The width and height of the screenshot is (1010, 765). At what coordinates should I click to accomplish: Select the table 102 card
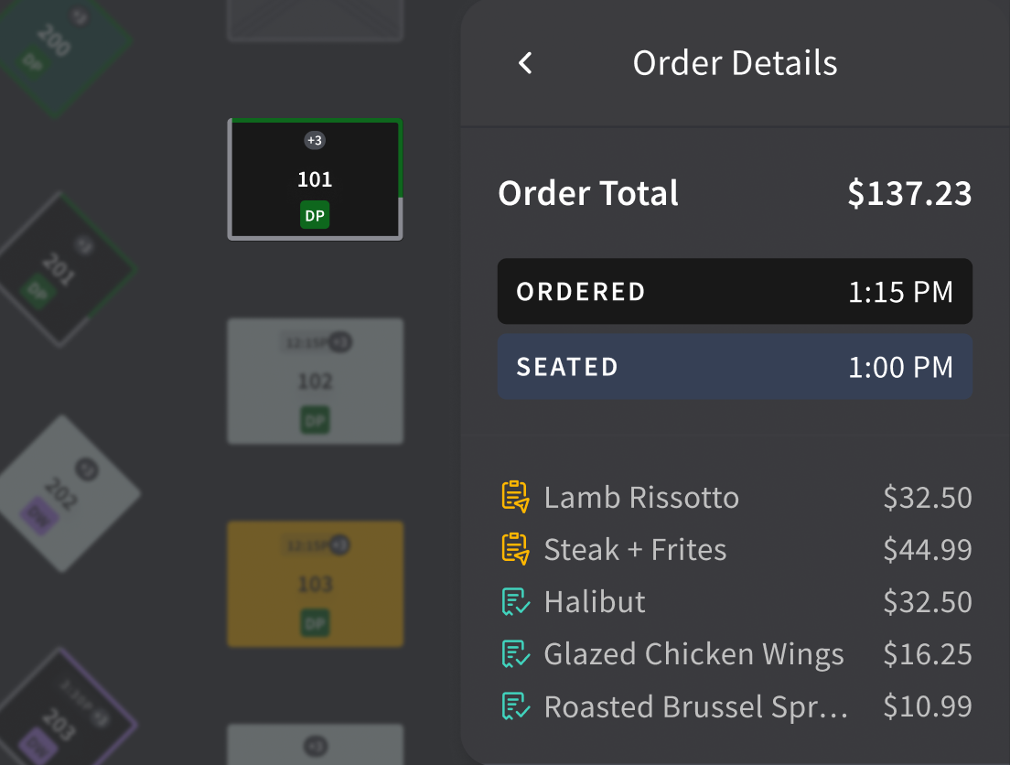point(315,381)
